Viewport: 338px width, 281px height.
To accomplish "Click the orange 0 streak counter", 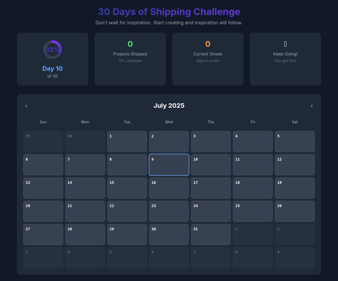I will (x=208, y=44).
